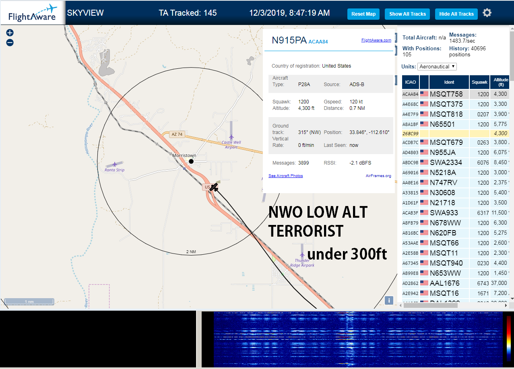Click the SKYVIEW title text

coord(85,13)
